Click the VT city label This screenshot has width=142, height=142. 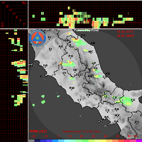tap(64, 73)
